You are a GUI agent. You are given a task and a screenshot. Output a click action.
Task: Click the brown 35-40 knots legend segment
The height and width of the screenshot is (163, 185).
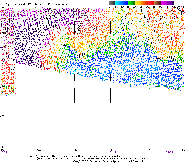click(x=157, y=3)
